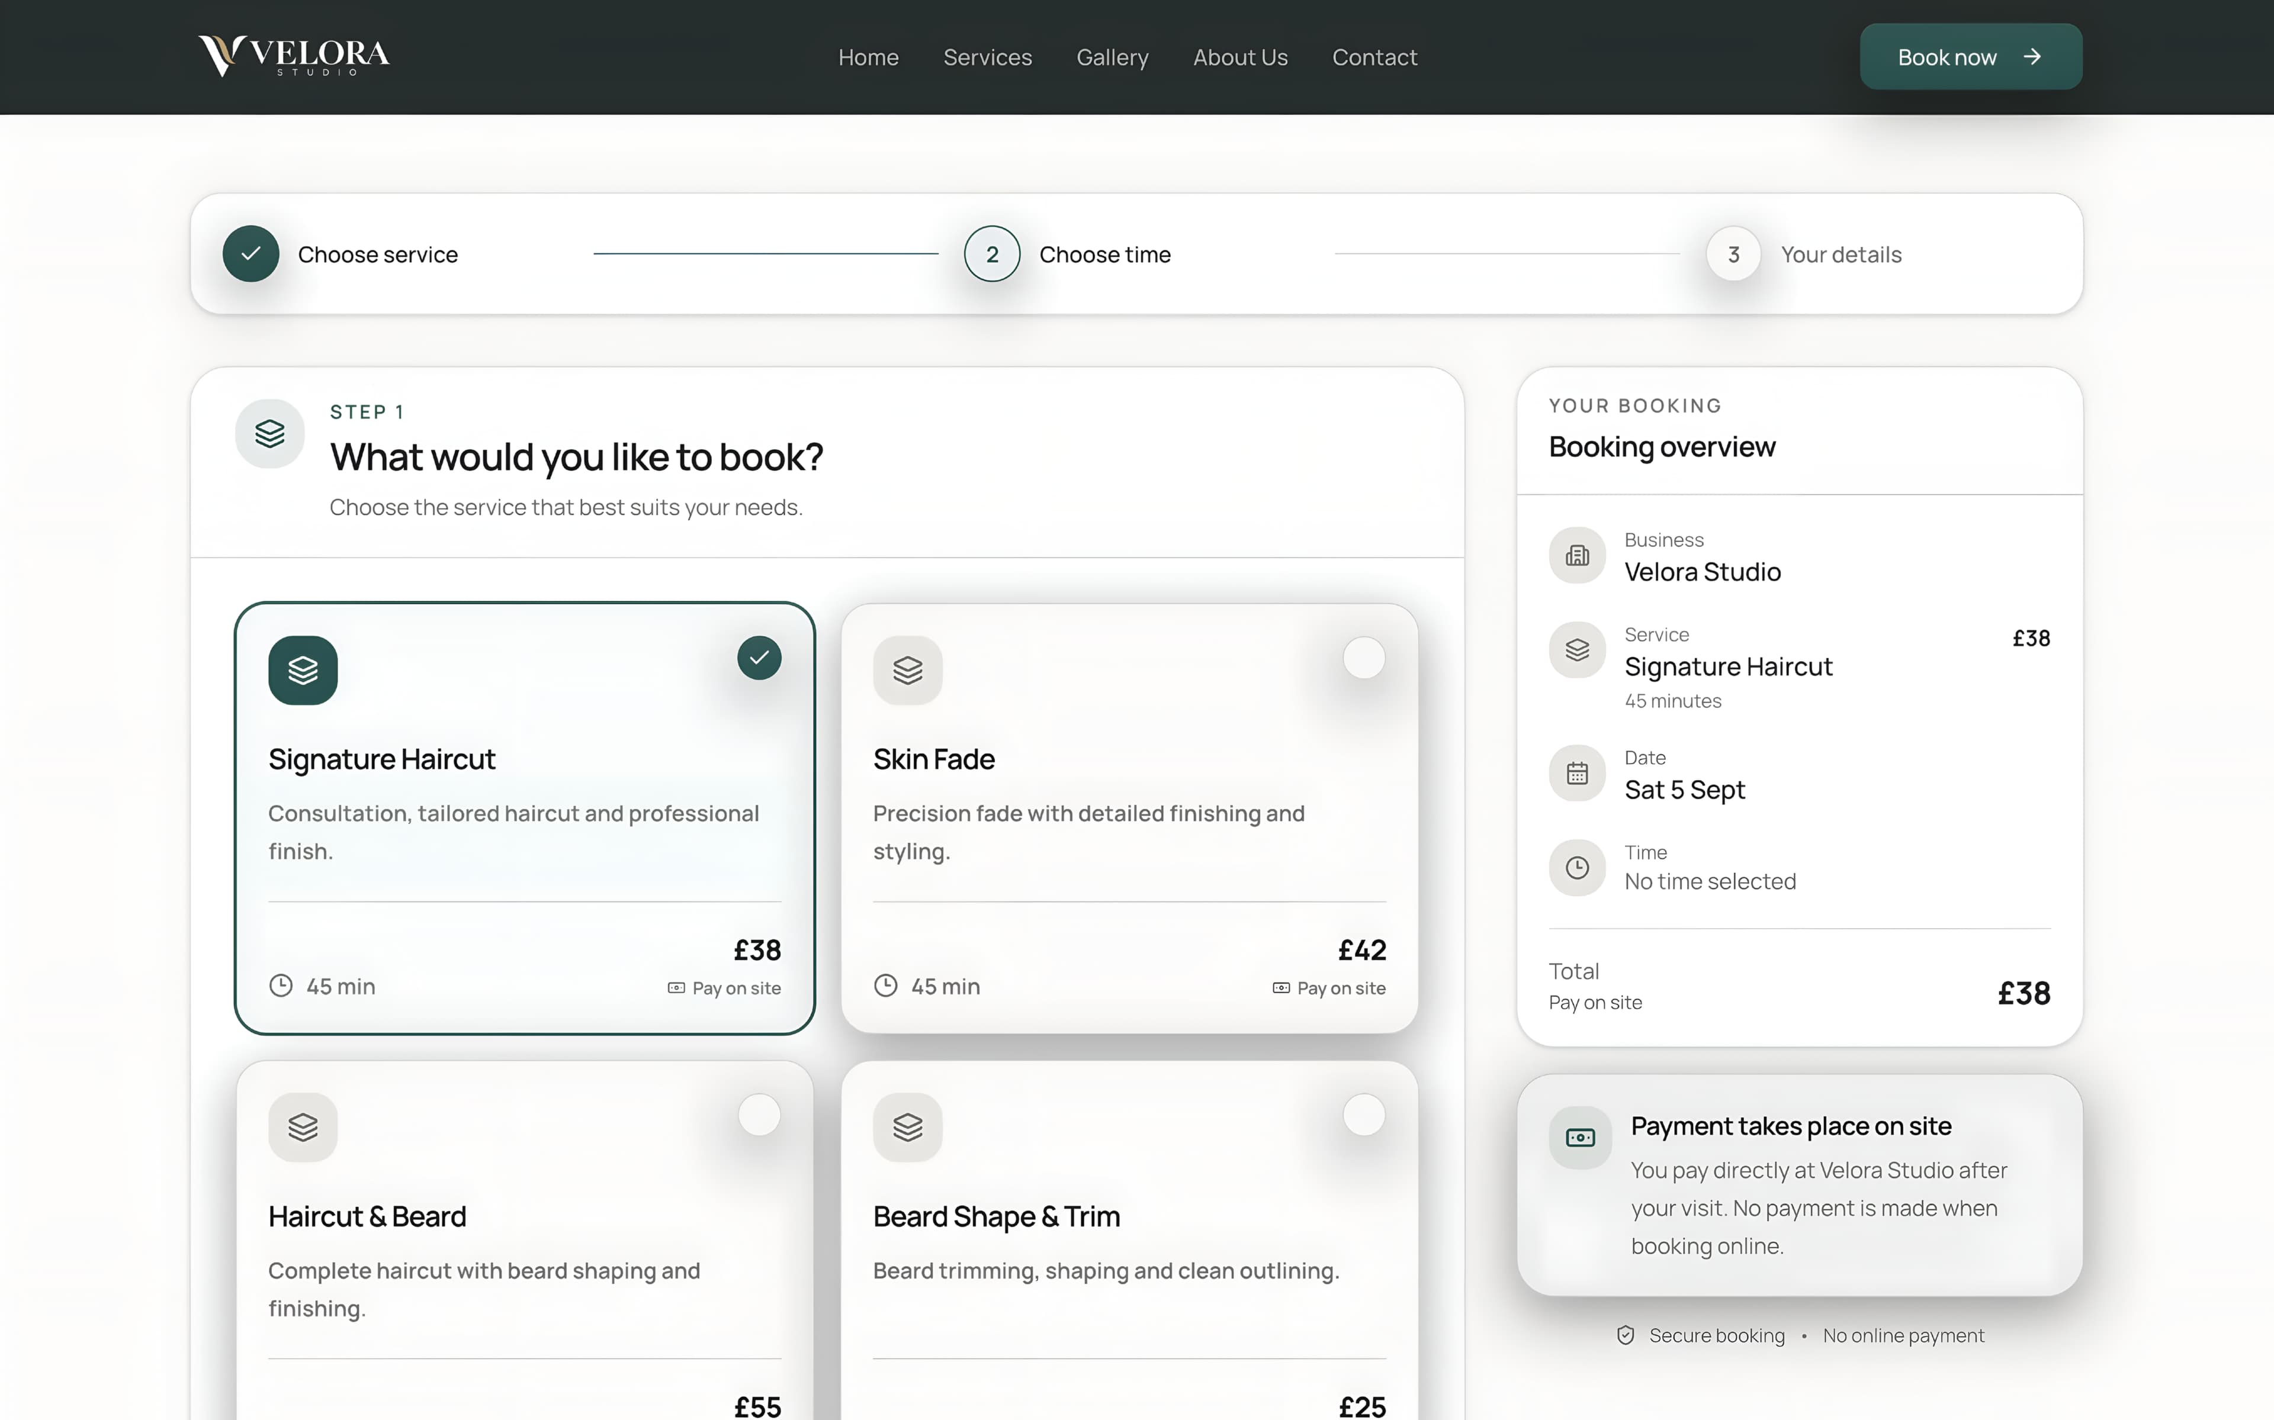Click the £25 price on Beard Shape & Trim
Screen dimensions: 2274x1420
pyautogui.click(x=1362, y=1407)
